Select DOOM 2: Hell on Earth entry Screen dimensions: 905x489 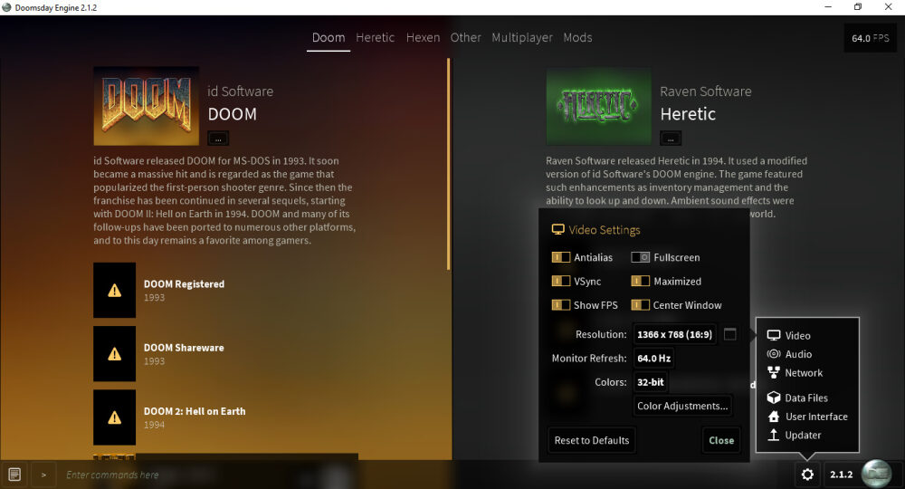225,417
